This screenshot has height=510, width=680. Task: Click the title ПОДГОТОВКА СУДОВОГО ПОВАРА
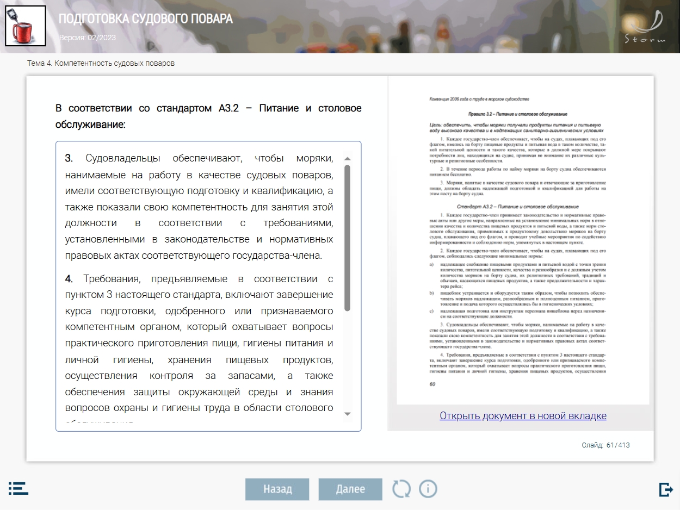pos(146,19)
